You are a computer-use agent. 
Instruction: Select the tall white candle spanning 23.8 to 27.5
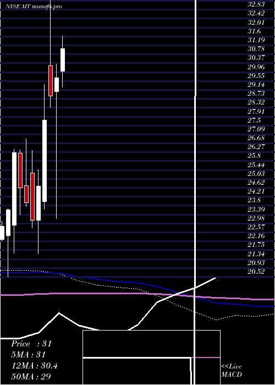(45, 161)
